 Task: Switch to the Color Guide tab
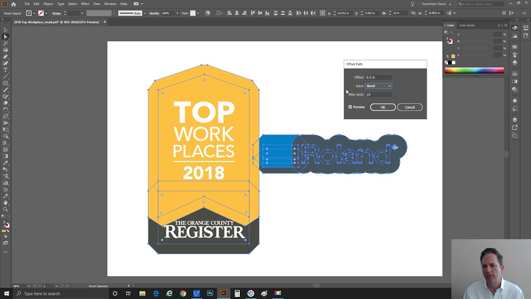pos(467,25)
